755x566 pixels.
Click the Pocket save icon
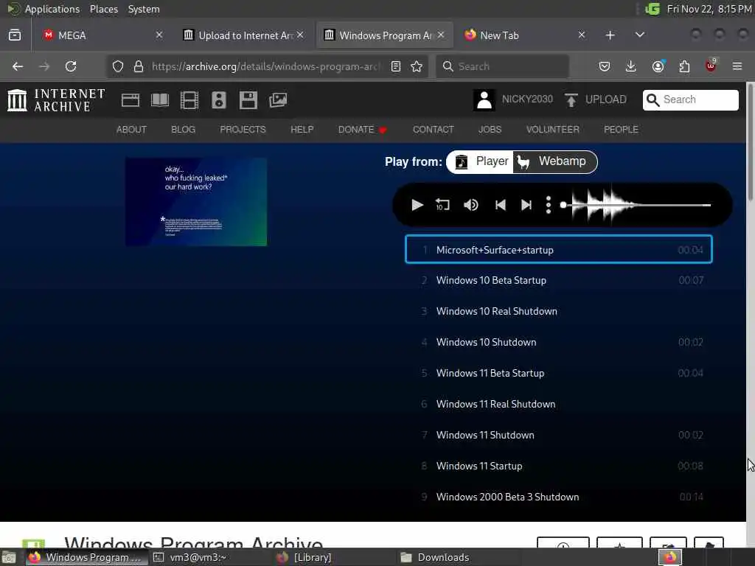click(605, 66)
